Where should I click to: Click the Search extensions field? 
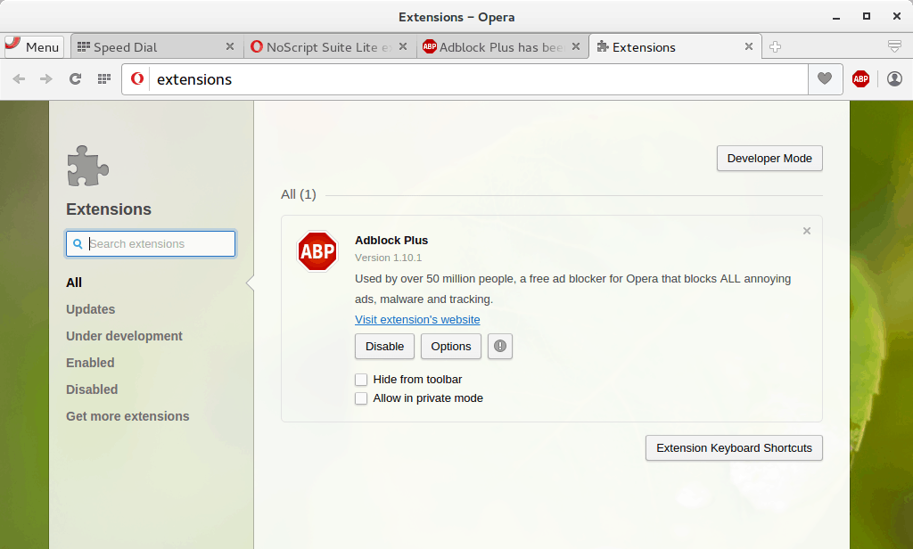pyautogui.click(x=151, y=243)
